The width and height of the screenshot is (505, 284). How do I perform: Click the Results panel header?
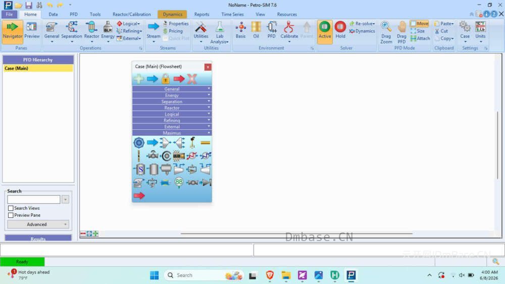coord(38,239)
